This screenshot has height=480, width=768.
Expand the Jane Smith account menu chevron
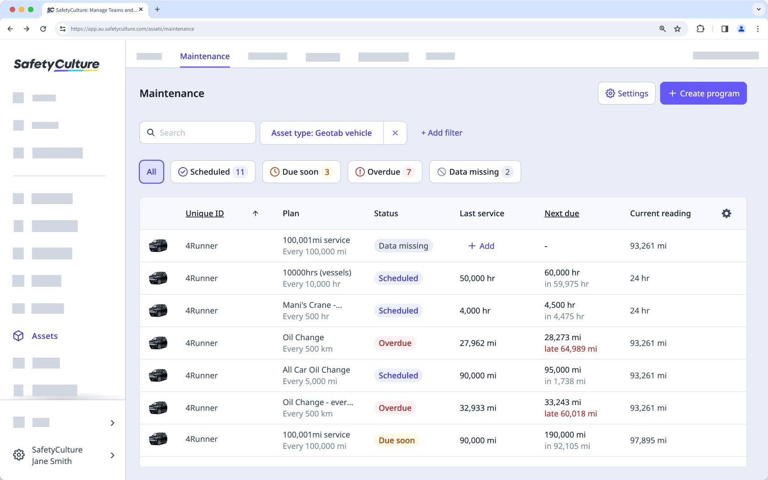coord(112,455)
